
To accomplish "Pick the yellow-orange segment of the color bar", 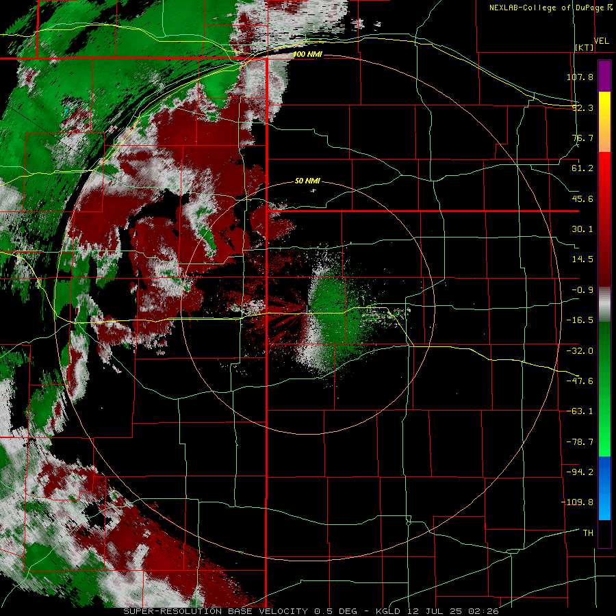I will tap(604, 122).
